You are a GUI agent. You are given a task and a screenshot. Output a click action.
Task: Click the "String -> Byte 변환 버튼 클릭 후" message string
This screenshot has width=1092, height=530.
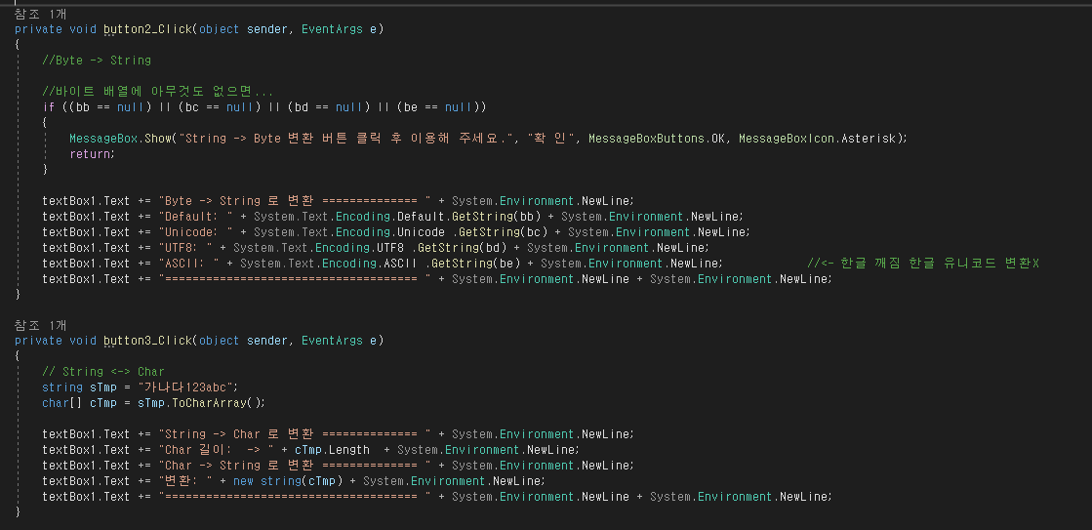[x=344, y=139]
